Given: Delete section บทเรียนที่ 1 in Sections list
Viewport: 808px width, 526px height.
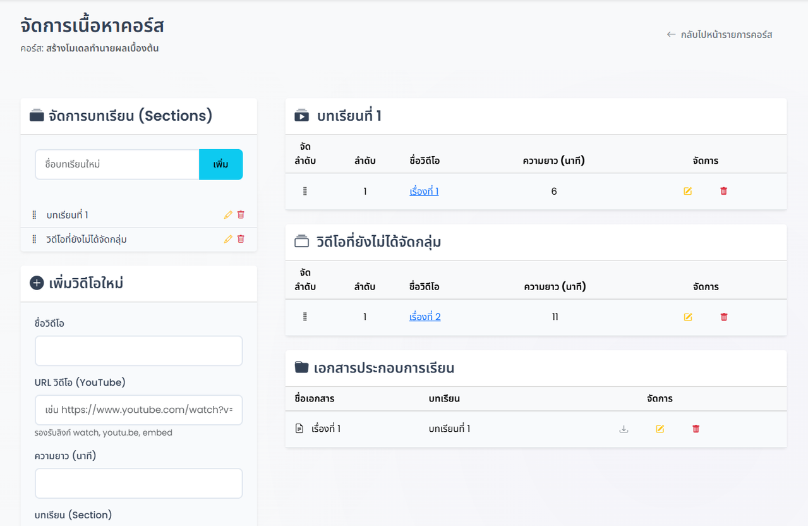Looking at the screenshot, I should coord(241,215).
